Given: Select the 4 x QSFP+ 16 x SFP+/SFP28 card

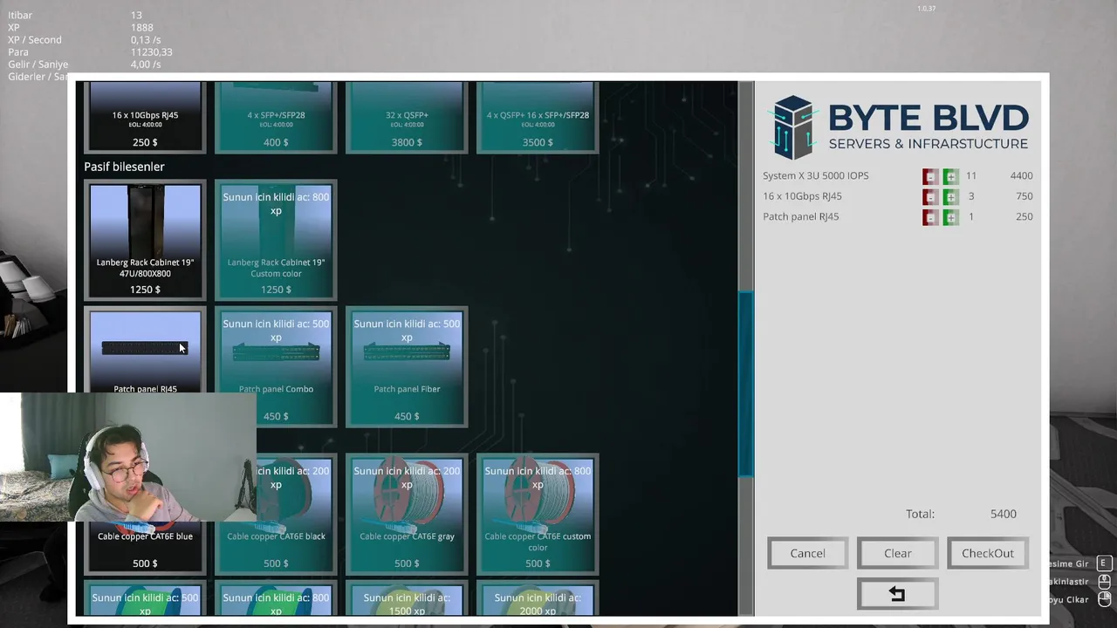Looking at the screenshot, I should pos(538,118).
